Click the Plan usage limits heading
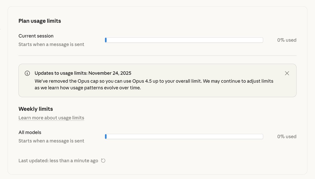 coord(40,21)
